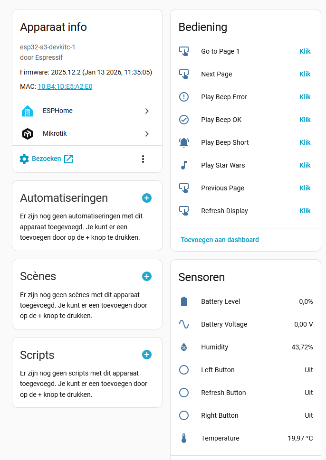Expand the Mikrotik integration chevron
The height and width of the screenshot is (460, 326).
(x=147, y=134)
